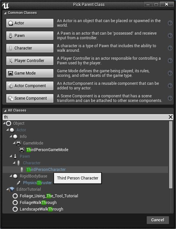The image size is (176, 229).
Task: Click the sphere icon beside RigidBodyBase
Action: pyautogui.click(x=15, y=176)
